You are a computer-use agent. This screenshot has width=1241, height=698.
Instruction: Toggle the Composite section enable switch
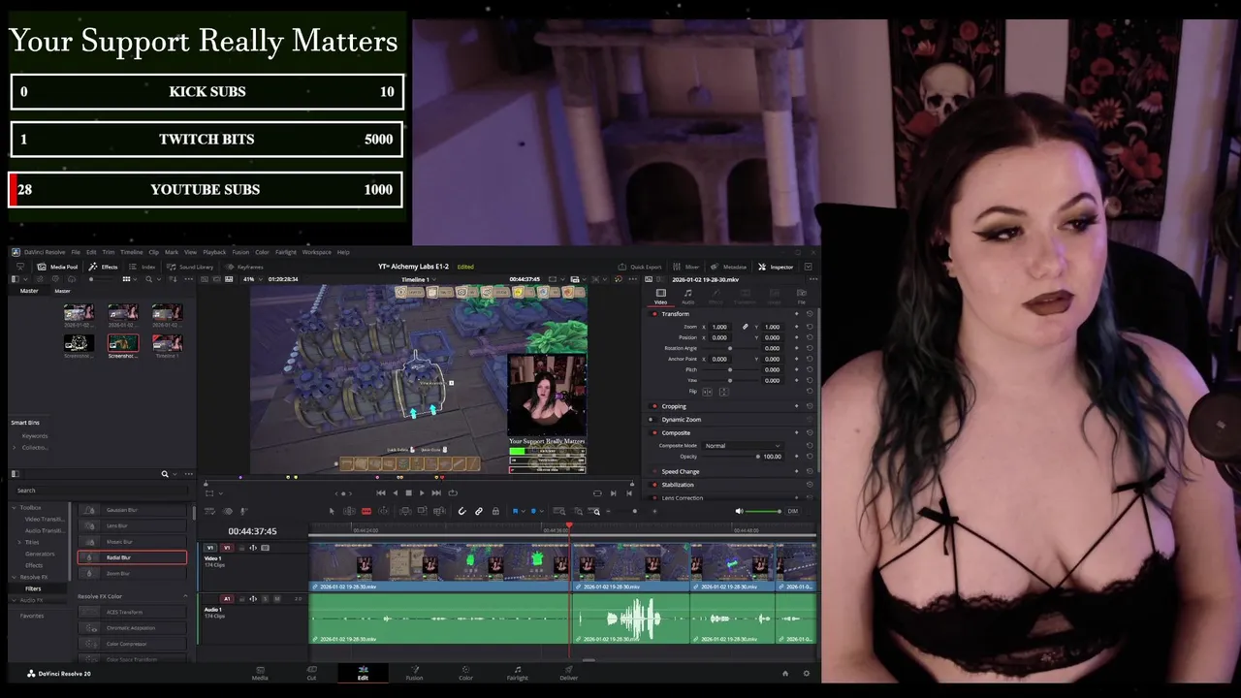pos(654,433)
